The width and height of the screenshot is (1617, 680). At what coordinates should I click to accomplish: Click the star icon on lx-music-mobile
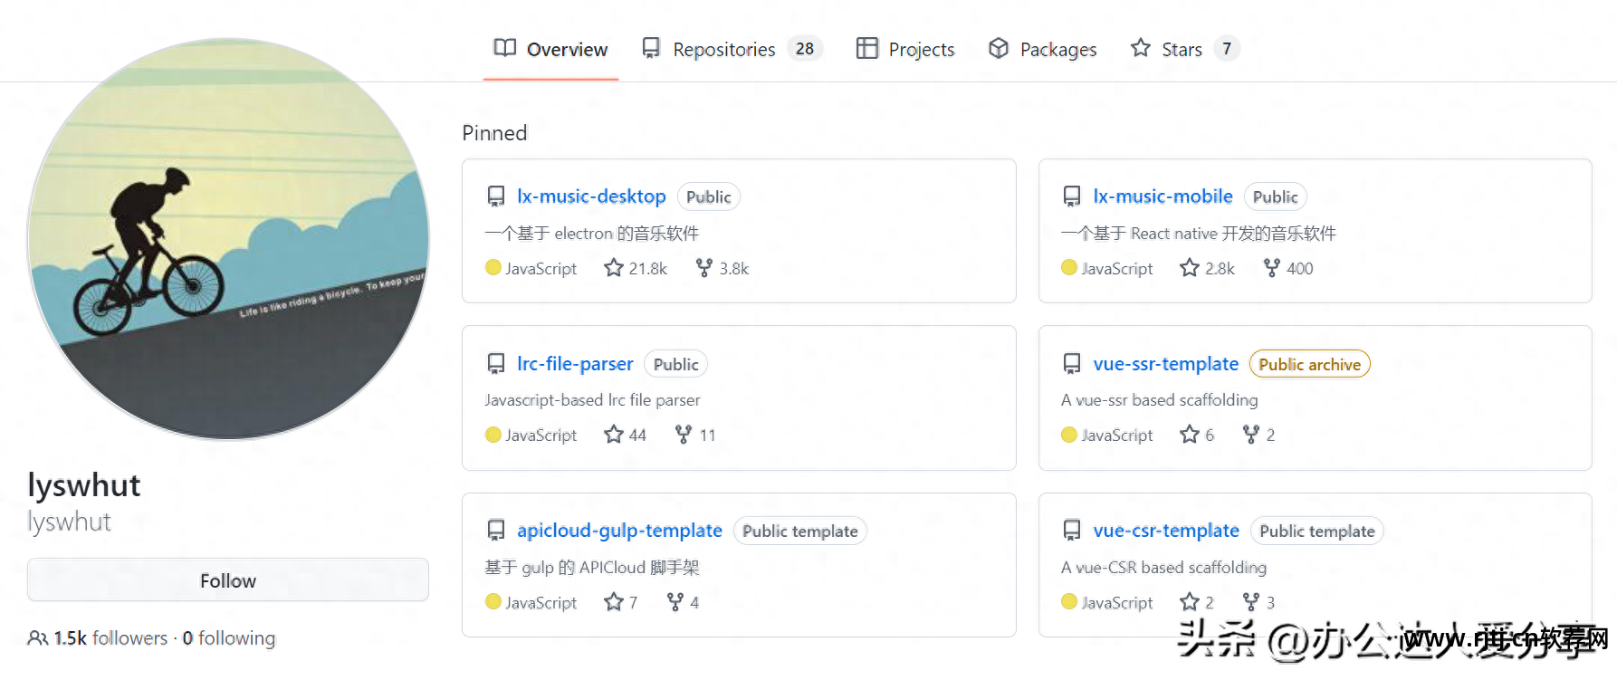(x=1190, y=268)
